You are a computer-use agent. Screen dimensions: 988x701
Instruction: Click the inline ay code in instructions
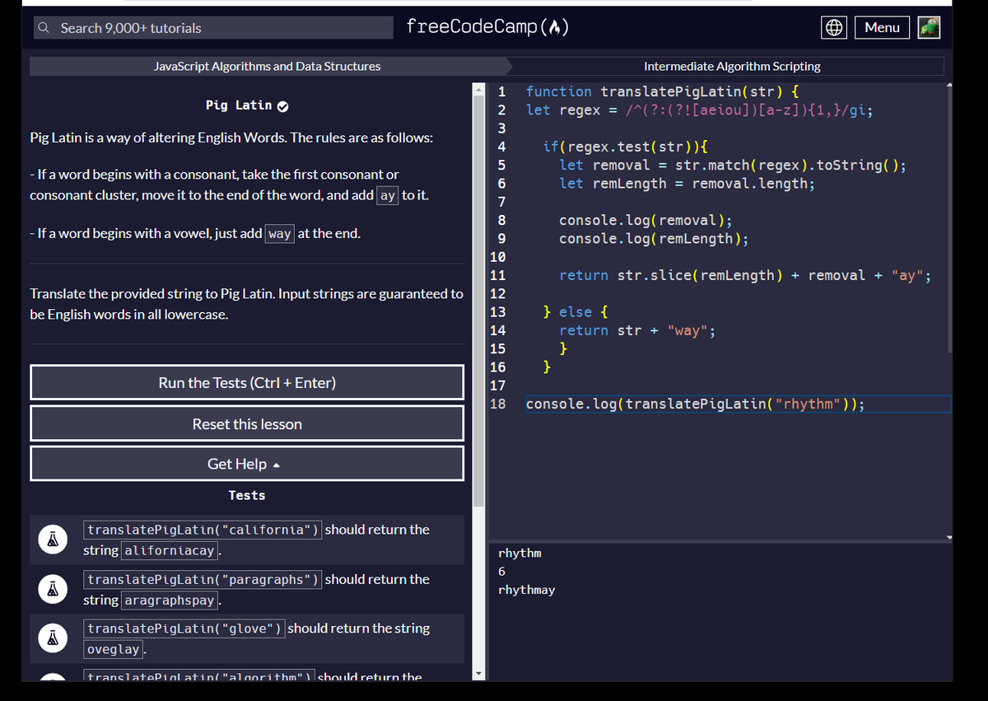388,196
